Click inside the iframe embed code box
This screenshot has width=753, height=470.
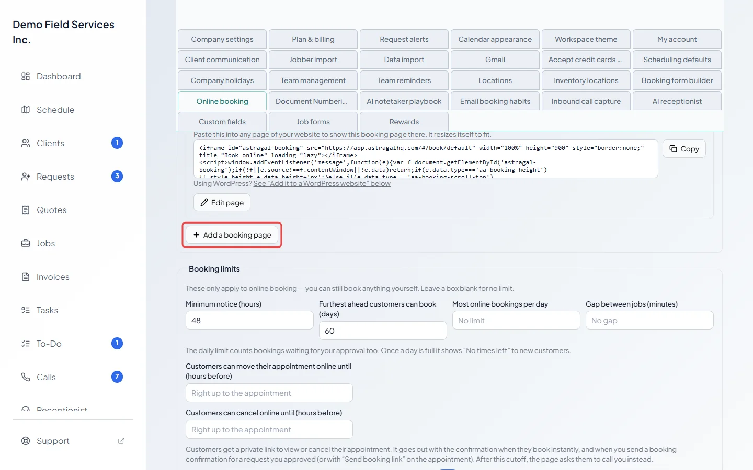pyautogui.click(x=426, y=159)
